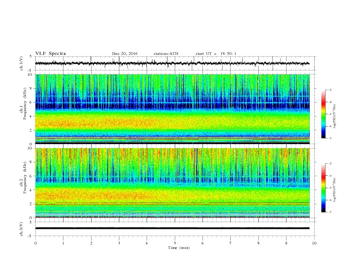Click the time axis tick label "7"
The height and width of the screenshot is (273, 354).
tap(231, 243)
